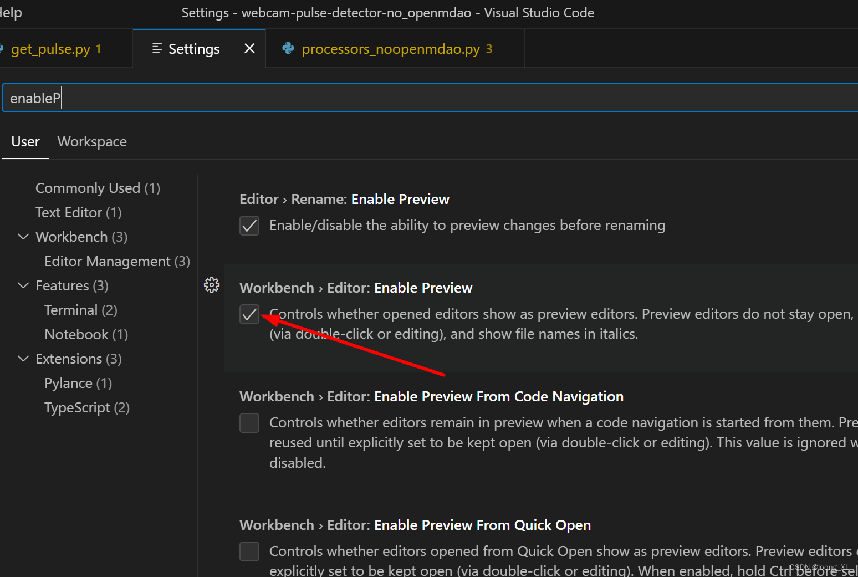The height and width of the screenshot is (577, 858).
Task: Select Notebook (1) subcategory
Action: click(x=86, y=335)
